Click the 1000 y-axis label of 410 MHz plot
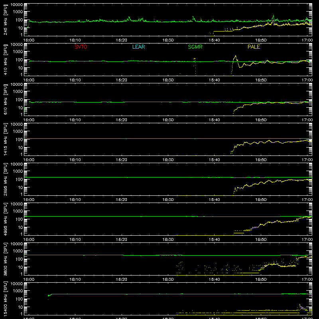The width and height of the screenshot is (319, 319). (x=18, y=52)
